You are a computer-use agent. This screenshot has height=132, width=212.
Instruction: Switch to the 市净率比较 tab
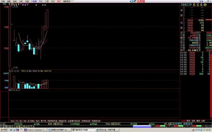[x=86, y=121]
